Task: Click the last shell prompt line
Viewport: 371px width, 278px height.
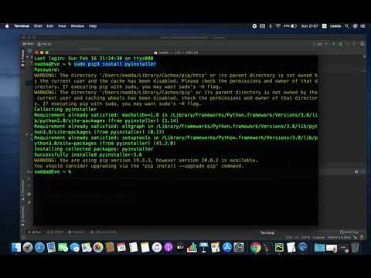Action: coord(53,171)
